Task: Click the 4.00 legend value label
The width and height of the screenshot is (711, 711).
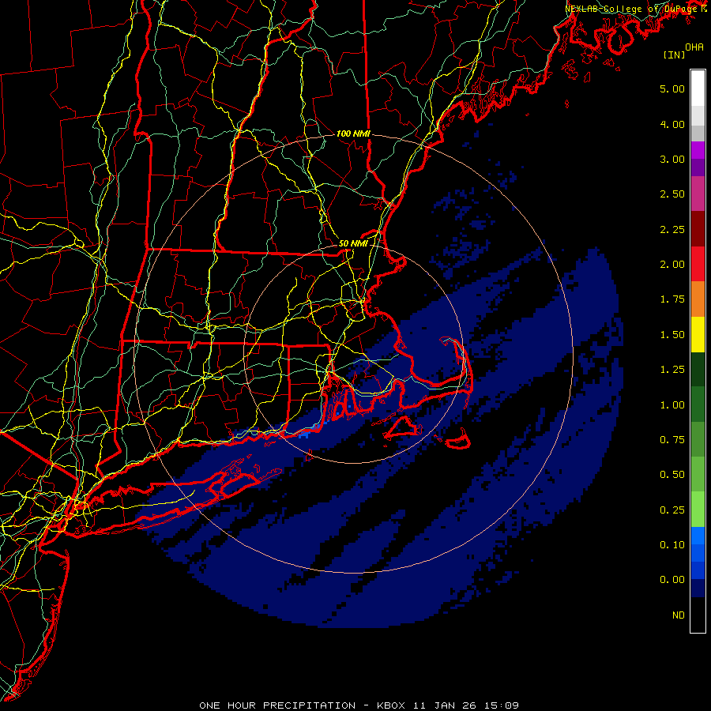Action: 672,124
